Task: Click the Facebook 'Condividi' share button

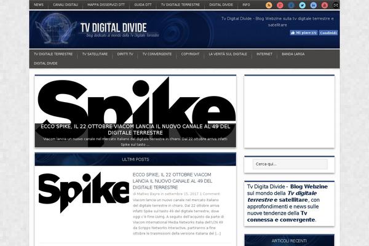Action: click(328, 33)
